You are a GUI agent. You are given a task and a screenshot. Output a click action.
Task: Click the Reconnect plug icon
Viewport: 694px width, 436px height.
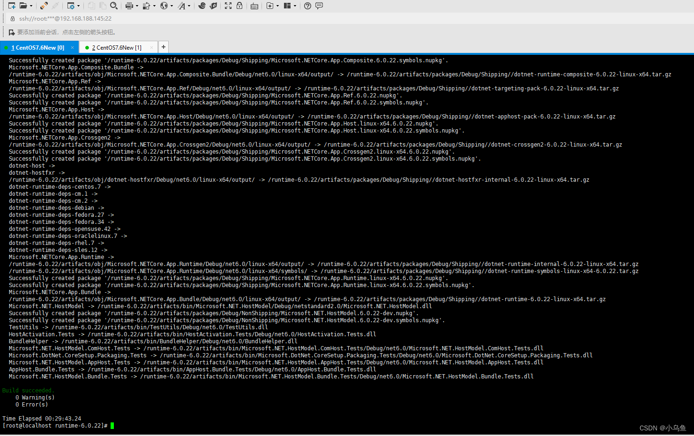tap(44, 6)
